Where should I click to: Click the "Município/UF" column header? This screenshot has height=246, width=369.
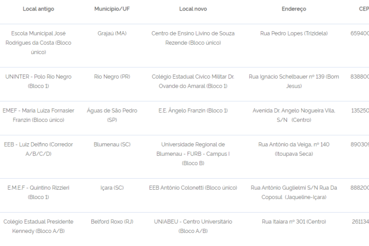(112, 9)
